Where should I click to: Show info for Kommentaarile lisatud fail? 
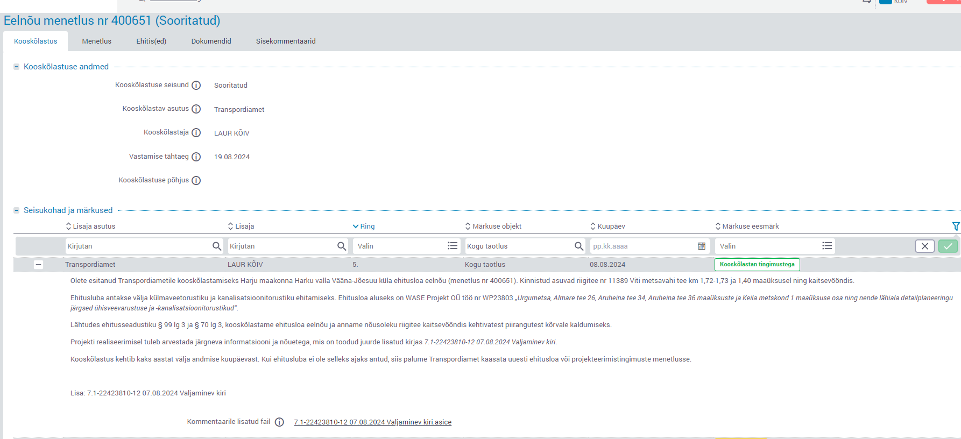click(279, 422)
